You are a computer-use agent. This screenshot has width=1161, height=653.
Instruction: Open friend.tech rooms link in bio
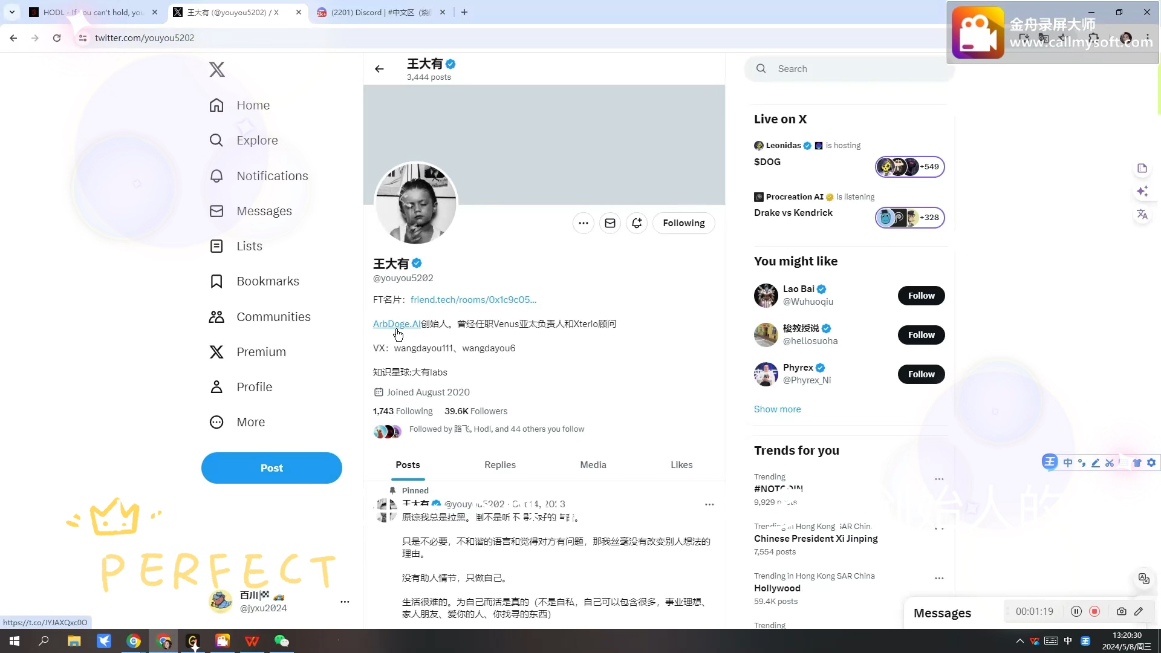[x=473, y=300]
